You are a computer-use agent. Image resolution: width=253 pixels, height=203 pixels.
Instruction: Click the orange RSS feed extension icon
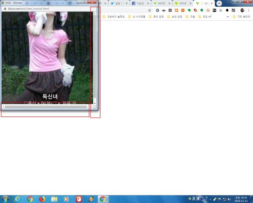pos(176,10)
